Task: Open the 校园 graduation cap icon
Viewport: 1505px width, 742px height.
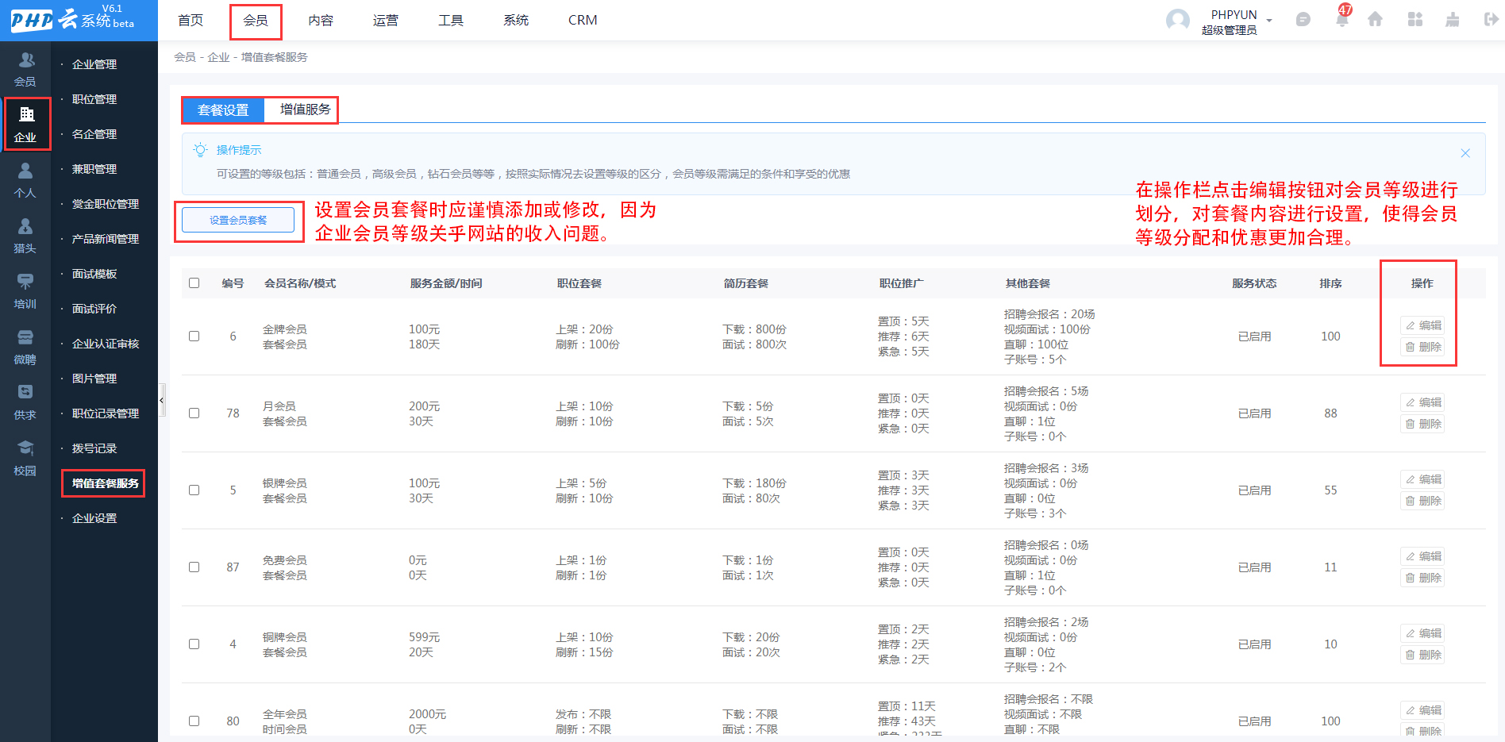Action: coord(25,448)
